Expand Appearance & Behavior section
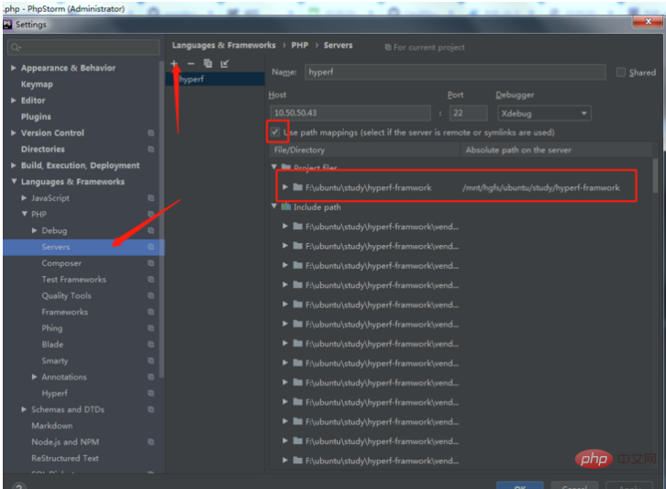The width and height of the screenshot is (666, 489). pos(14,68)
